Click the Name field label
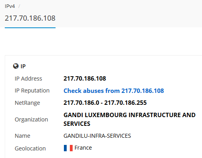Screen dimensions: 202x158 22,136
